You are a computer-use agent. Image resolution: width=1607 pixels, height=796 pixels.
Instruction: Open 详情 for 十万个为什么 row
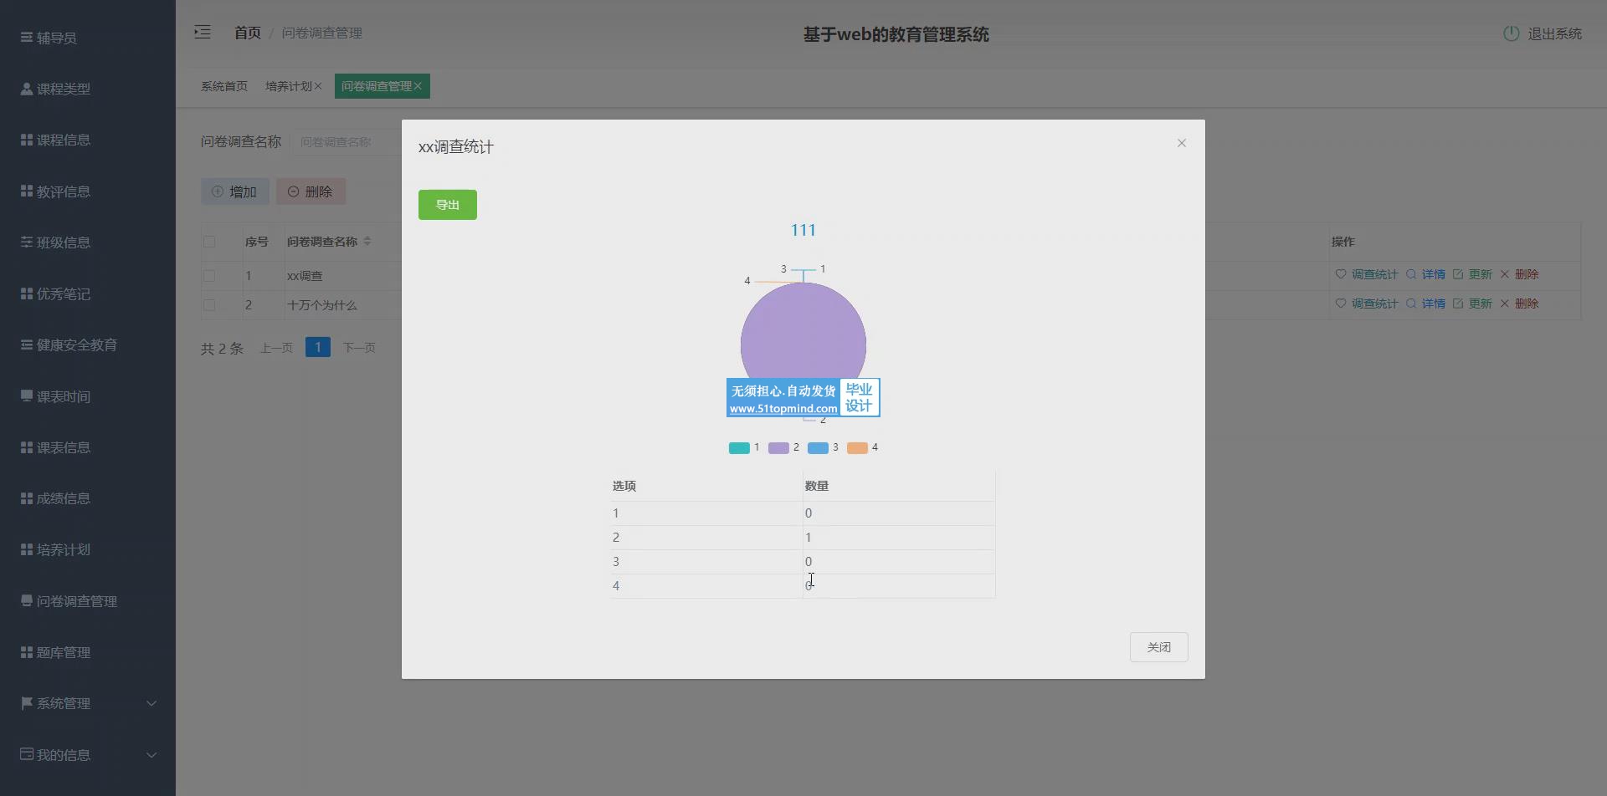(1425, 304)
